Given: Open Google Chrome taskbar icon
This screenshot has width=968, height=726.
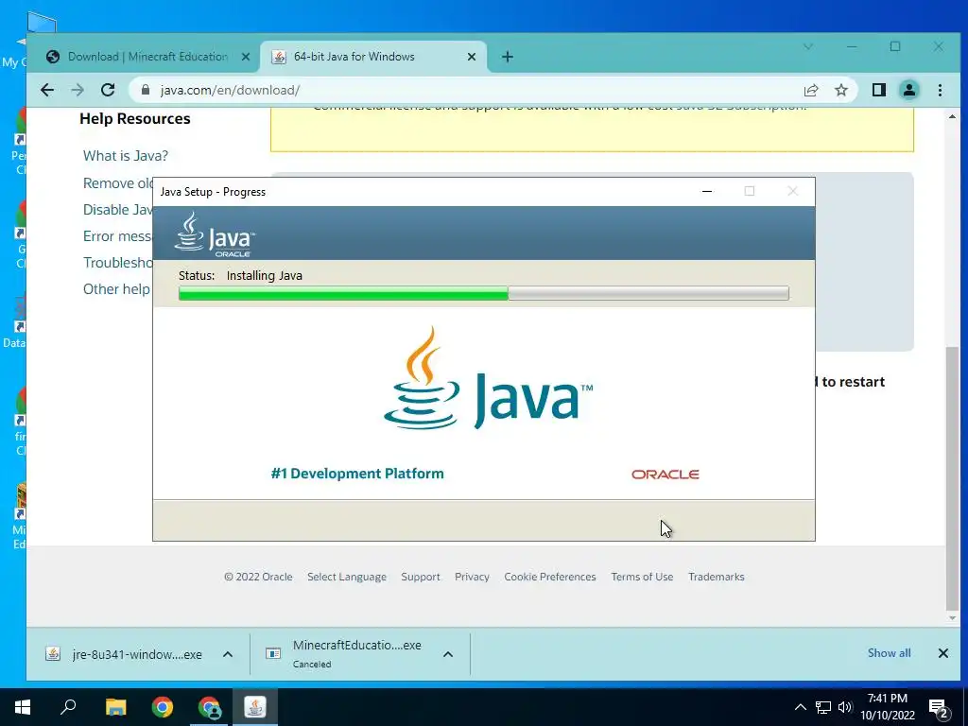Looking at the screenshot, I should [x=163, y=707].
